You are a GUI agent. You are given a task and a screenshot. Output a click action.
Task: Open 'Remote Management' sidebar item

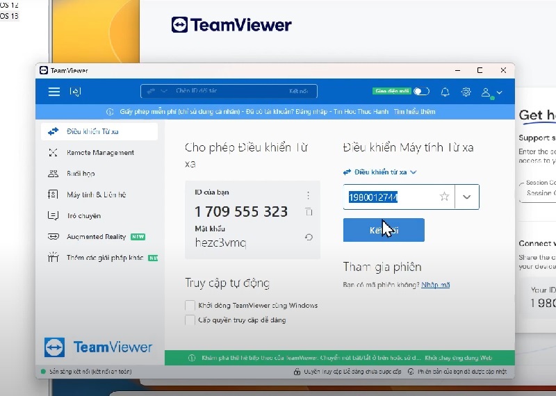(99, 152)
